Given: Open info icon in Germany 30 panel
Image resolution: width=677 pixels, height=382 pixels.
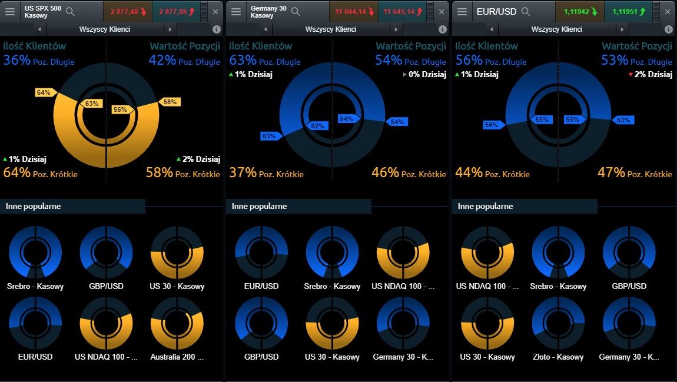Looking at the screenshot, I should 442,29.
